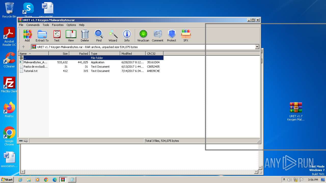The image size is (326, 183).
Task: Switch to WinRAR taskbar button
Action: (63, 180)
